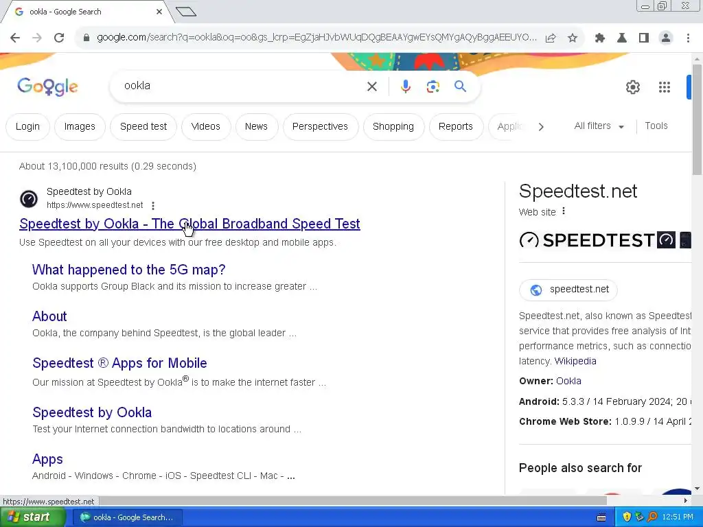
Task: Bookmark this page with the star
Action: 573,38
